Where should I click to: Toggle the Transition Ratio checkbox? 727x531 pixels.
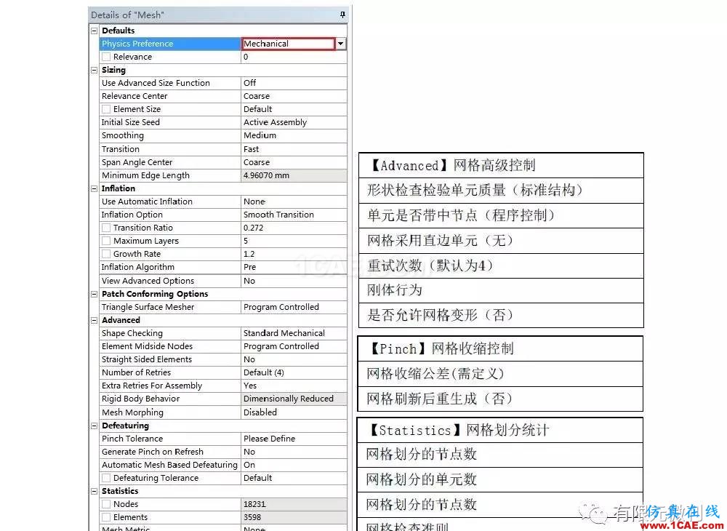(106, 228)
